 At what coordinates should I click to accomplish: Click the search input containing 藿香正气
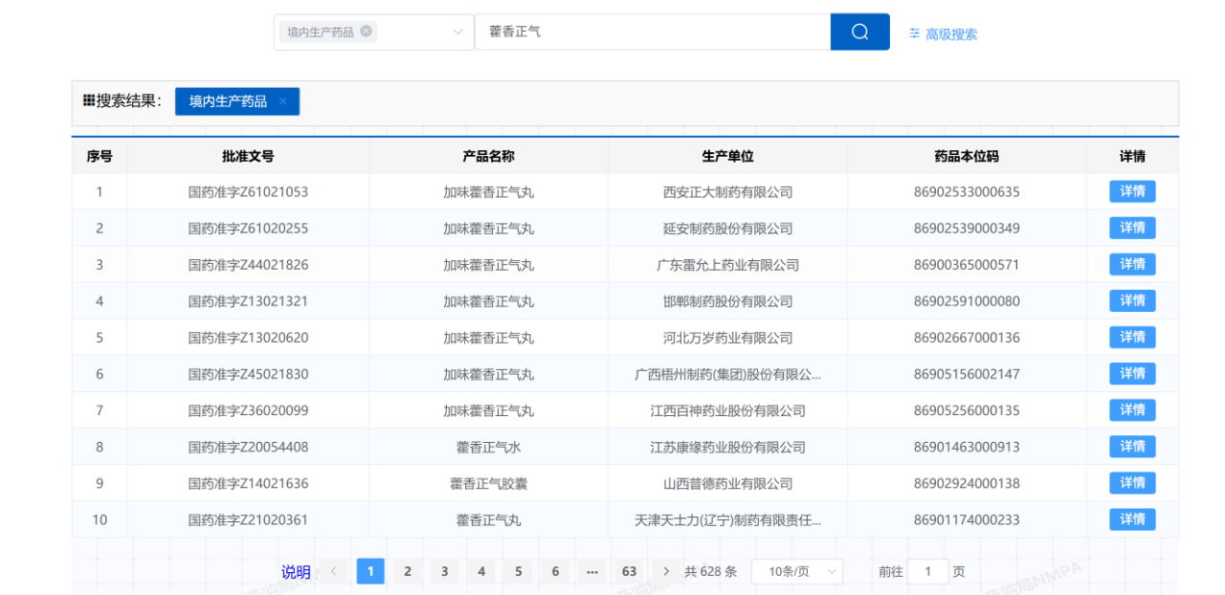651,32
